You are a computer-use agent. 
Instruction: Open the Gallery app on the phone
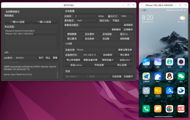(x=158, y=62)
